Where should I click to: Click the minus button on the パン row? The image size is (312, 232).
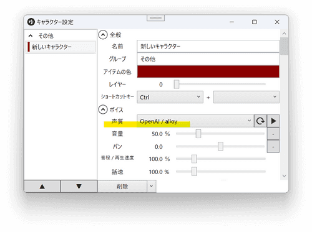(x=273, y=147)
